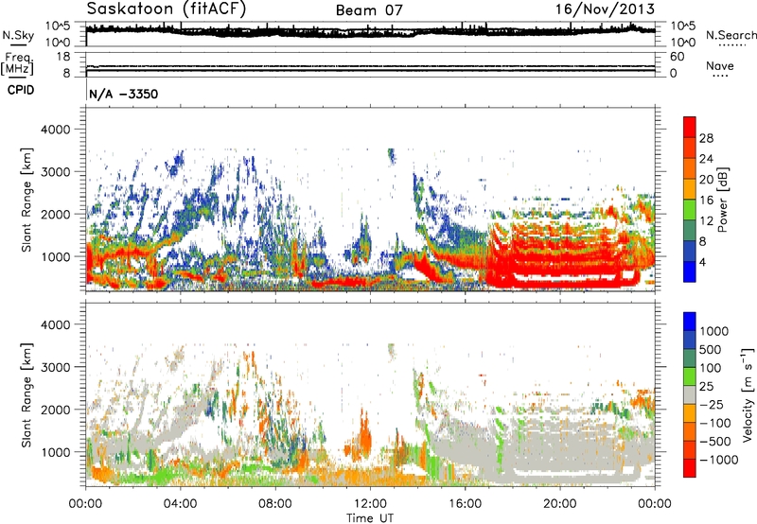Click the sky noise trace panel

(x=370, y=34)
